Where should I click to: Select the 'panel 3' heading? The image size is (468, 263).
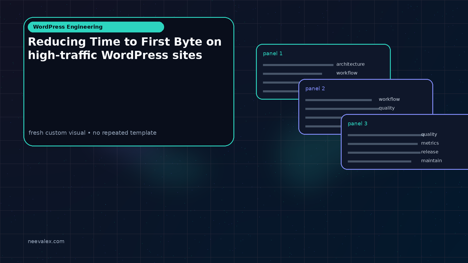point(357,124)
